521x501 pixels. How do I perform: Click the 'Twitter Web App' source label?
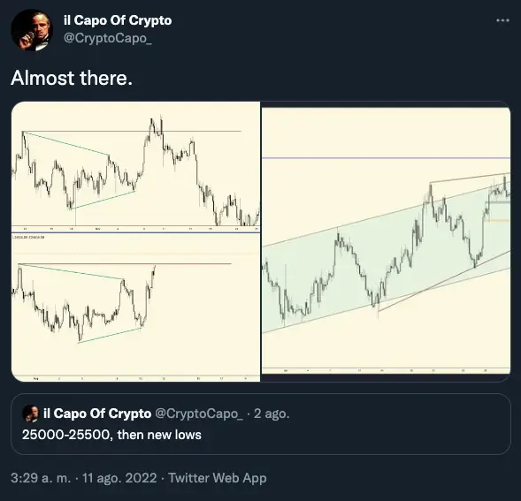(218, 478)
